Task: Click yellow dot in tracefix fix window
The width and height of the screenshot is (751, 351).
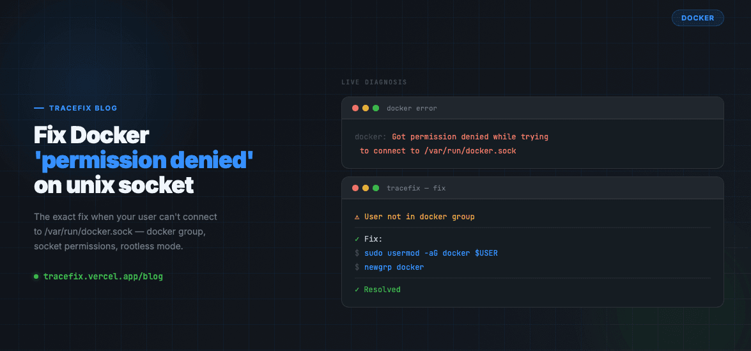Action: click(366, 188)
